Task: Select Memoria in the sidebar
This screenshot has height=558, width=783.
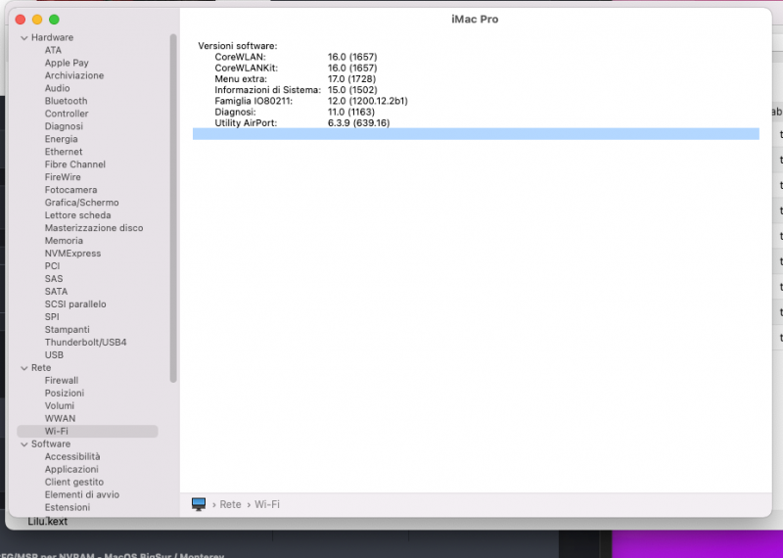Action: tap(64, 240)
